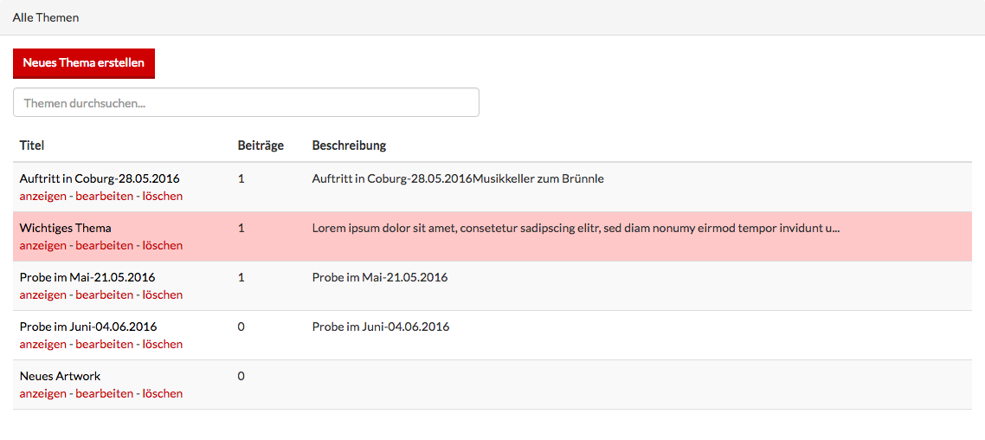This screenshot has width=985, height=440.
Task: Focus the Themen durchsuchen search field
Action: click(246, 102)
